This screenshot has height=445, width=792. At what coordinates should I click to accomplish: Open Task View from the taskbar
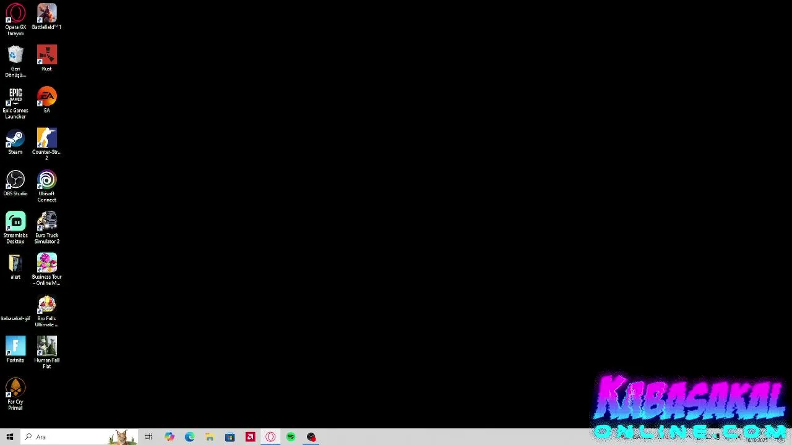(148, 437)
